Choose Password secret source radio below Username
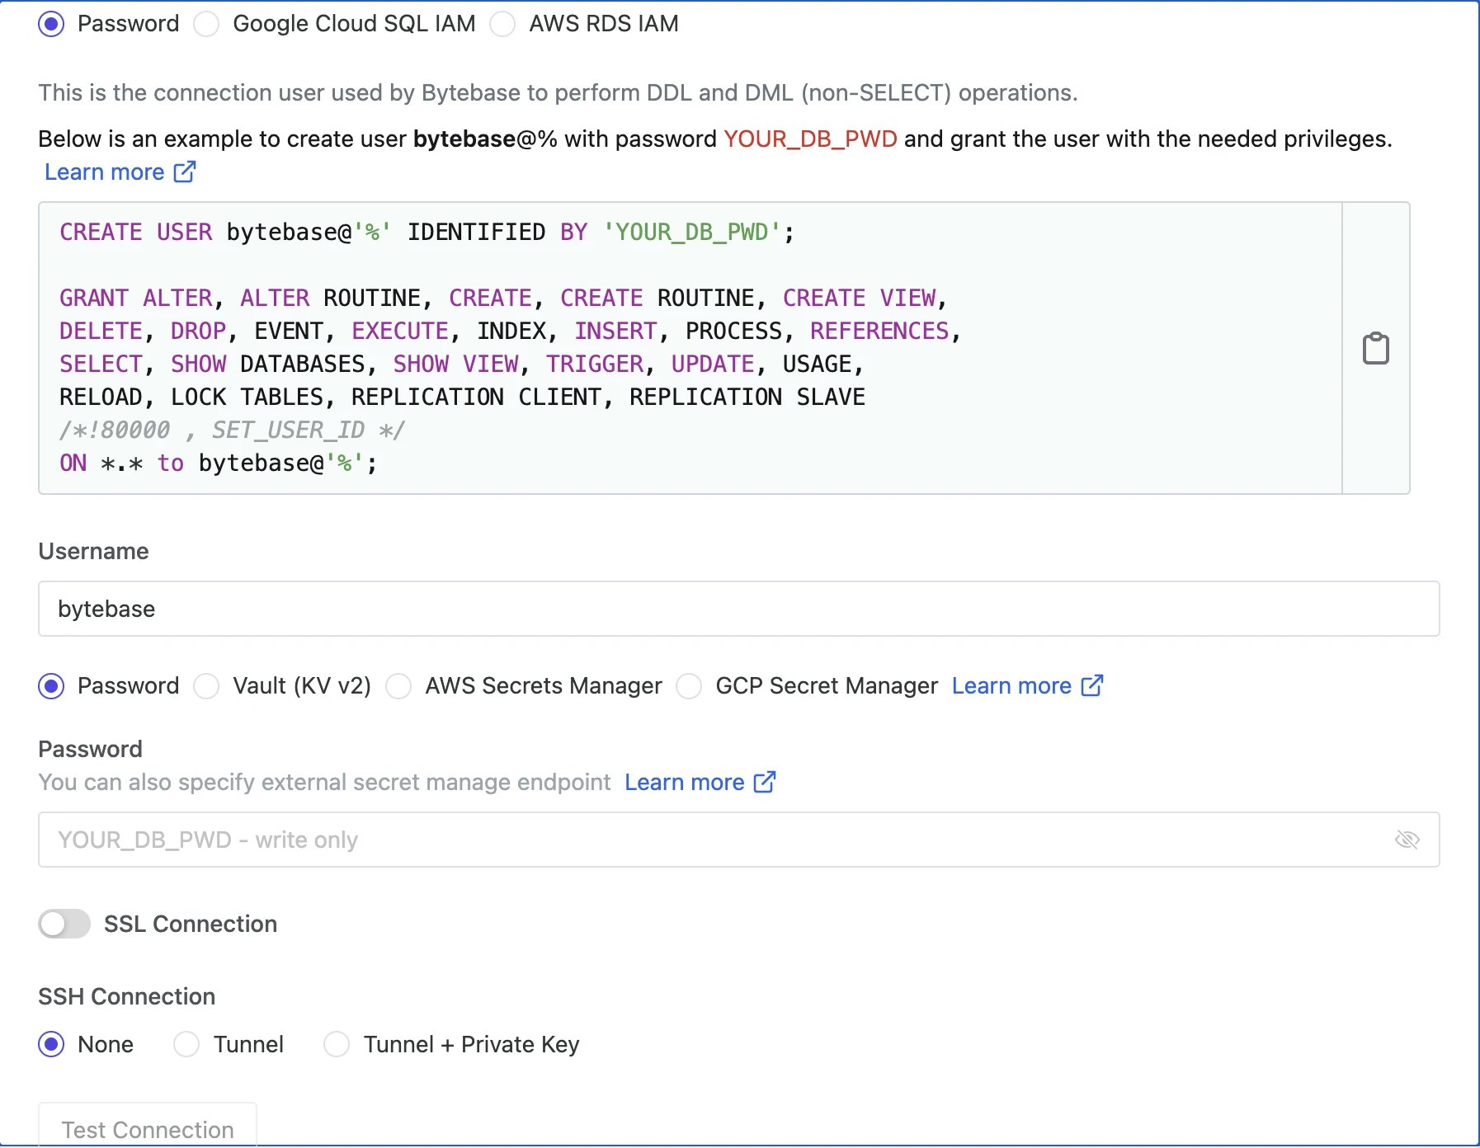The width and height of the screenshot is (1480, 1148). [51, 686]
